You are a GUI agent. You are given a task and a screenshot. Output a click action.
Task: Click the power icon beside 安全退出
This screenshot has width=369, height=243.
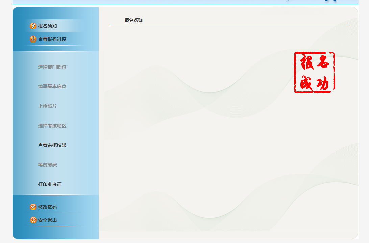click(33, 220)
